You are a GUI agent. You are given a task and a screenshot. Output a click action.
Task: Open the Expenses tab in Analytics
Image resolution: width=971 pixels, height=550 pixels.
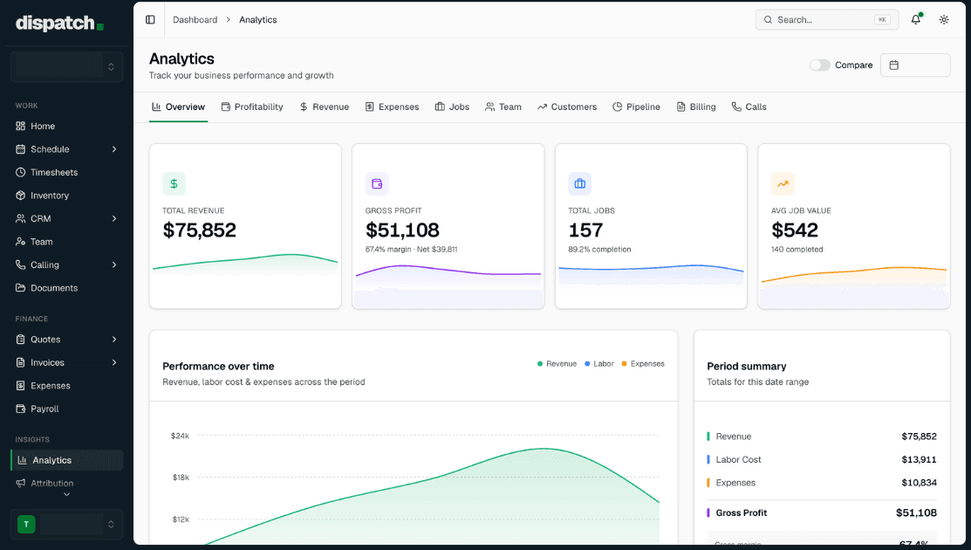click(392, 107)
